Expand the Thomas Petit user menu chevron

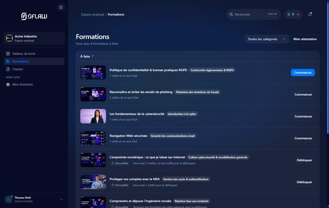61,199
